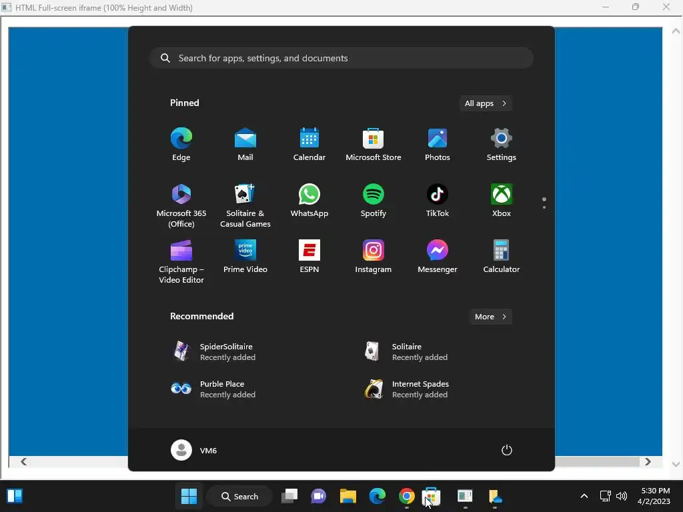Open the VM6 user account menu

pyautogui.click(x=194, y=450)
